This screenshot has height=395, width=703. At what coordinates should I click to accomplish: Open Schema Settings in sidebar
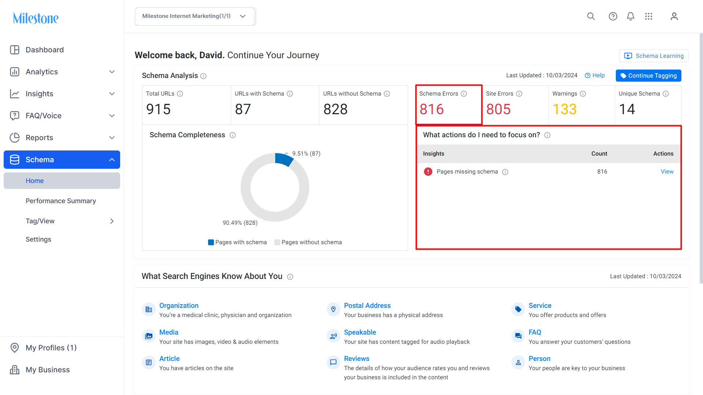38,239
